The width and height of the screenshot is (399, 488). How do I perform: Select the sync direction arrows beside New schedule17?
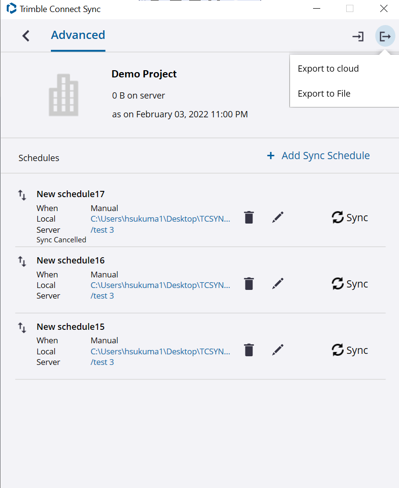[x=22, y=195]
